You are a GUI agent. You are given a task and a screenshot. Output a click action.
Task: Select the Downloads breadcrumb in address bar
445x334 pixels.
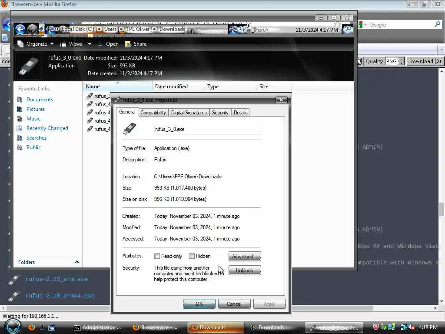tap(172, 29)
